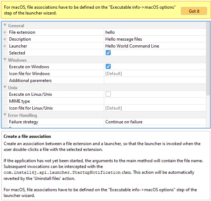Image resolution: width=211 pixels, height=201 pixels.
Task: Click the Icon file for Linux/Unix Default field
Action: (155, 108)
